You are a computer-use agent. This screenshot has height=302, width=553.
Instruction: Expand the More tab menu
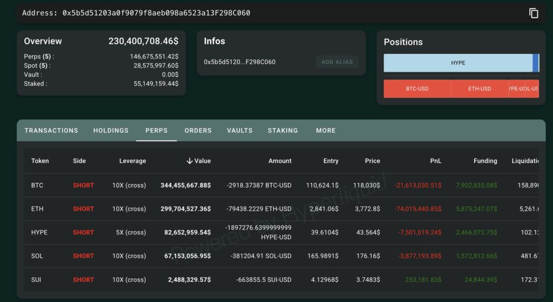click(x=326, y=131)
